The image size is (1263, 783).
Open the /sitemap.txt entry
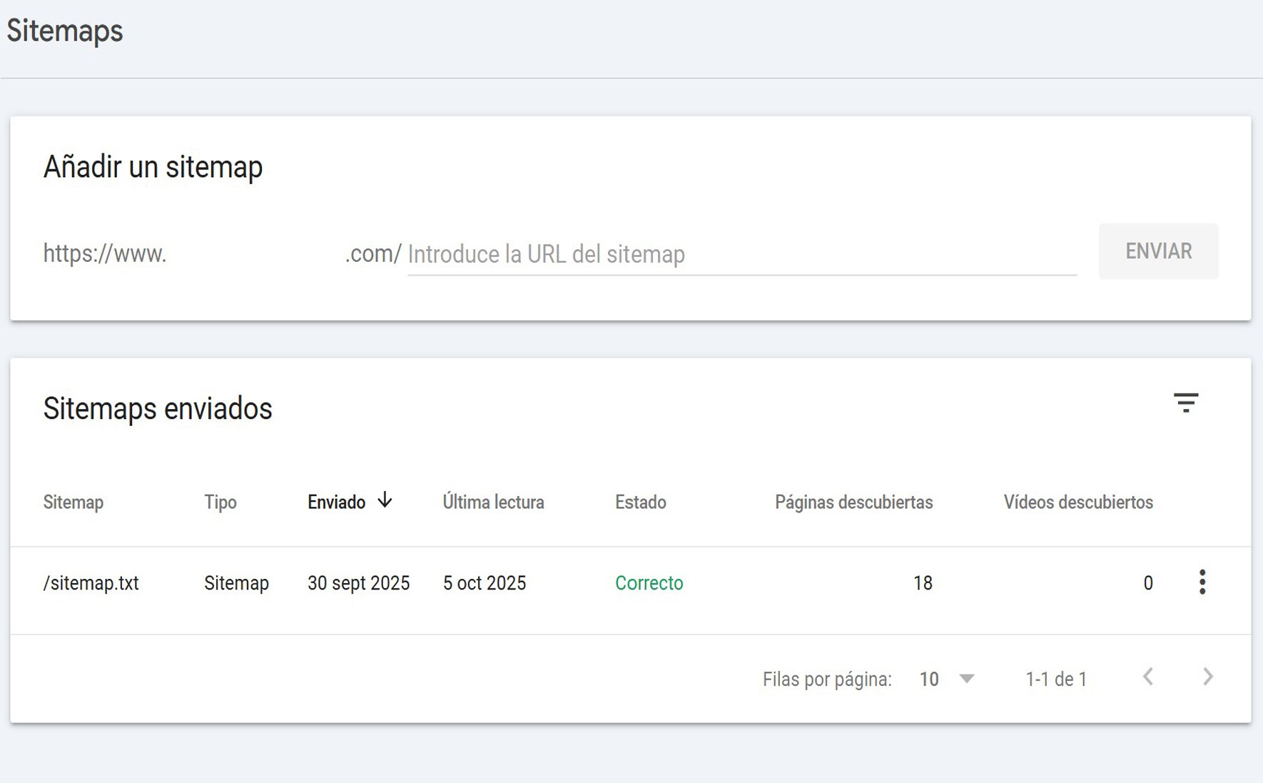pos(91,583)
